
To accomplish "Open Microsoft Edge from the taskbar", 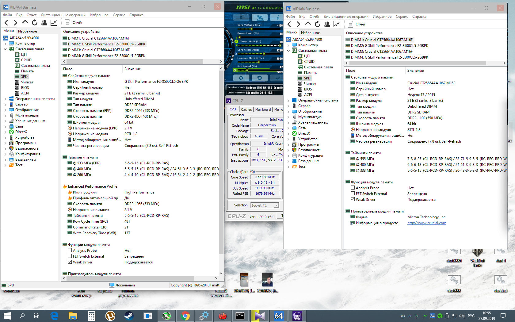I will [x=54, y=316].
